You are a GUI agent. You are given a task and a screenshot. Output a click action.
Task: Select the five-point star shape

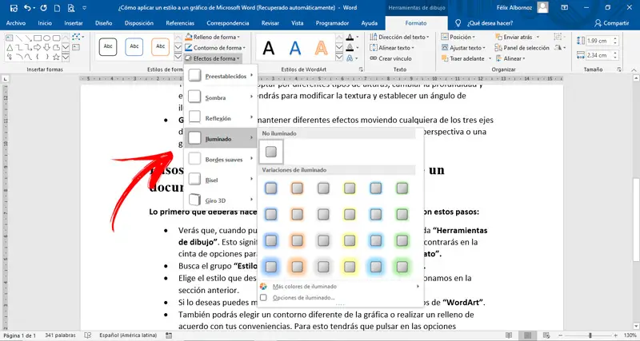pos(56,57)
